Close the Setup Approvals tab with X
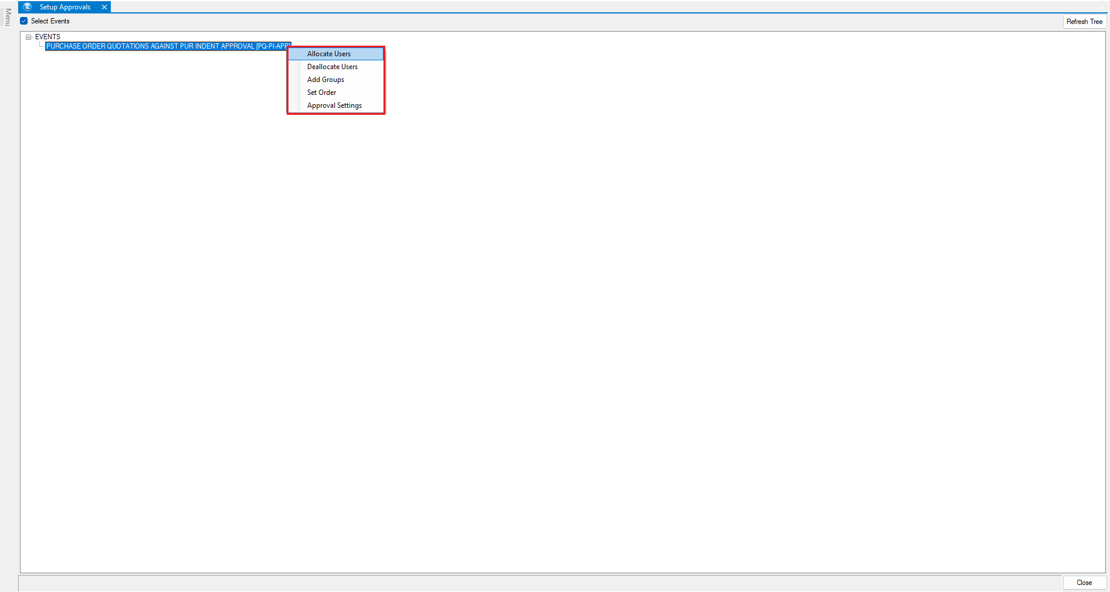 [104, 7]
